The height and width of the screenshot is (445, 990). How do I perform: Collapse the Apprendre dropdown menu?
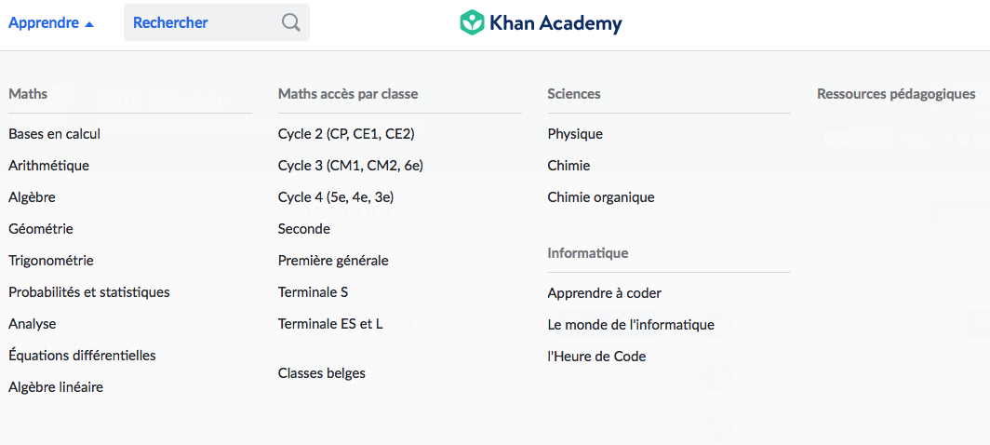51,23
